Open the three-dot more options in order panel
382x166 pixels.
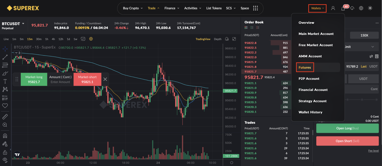coord(377,23)
